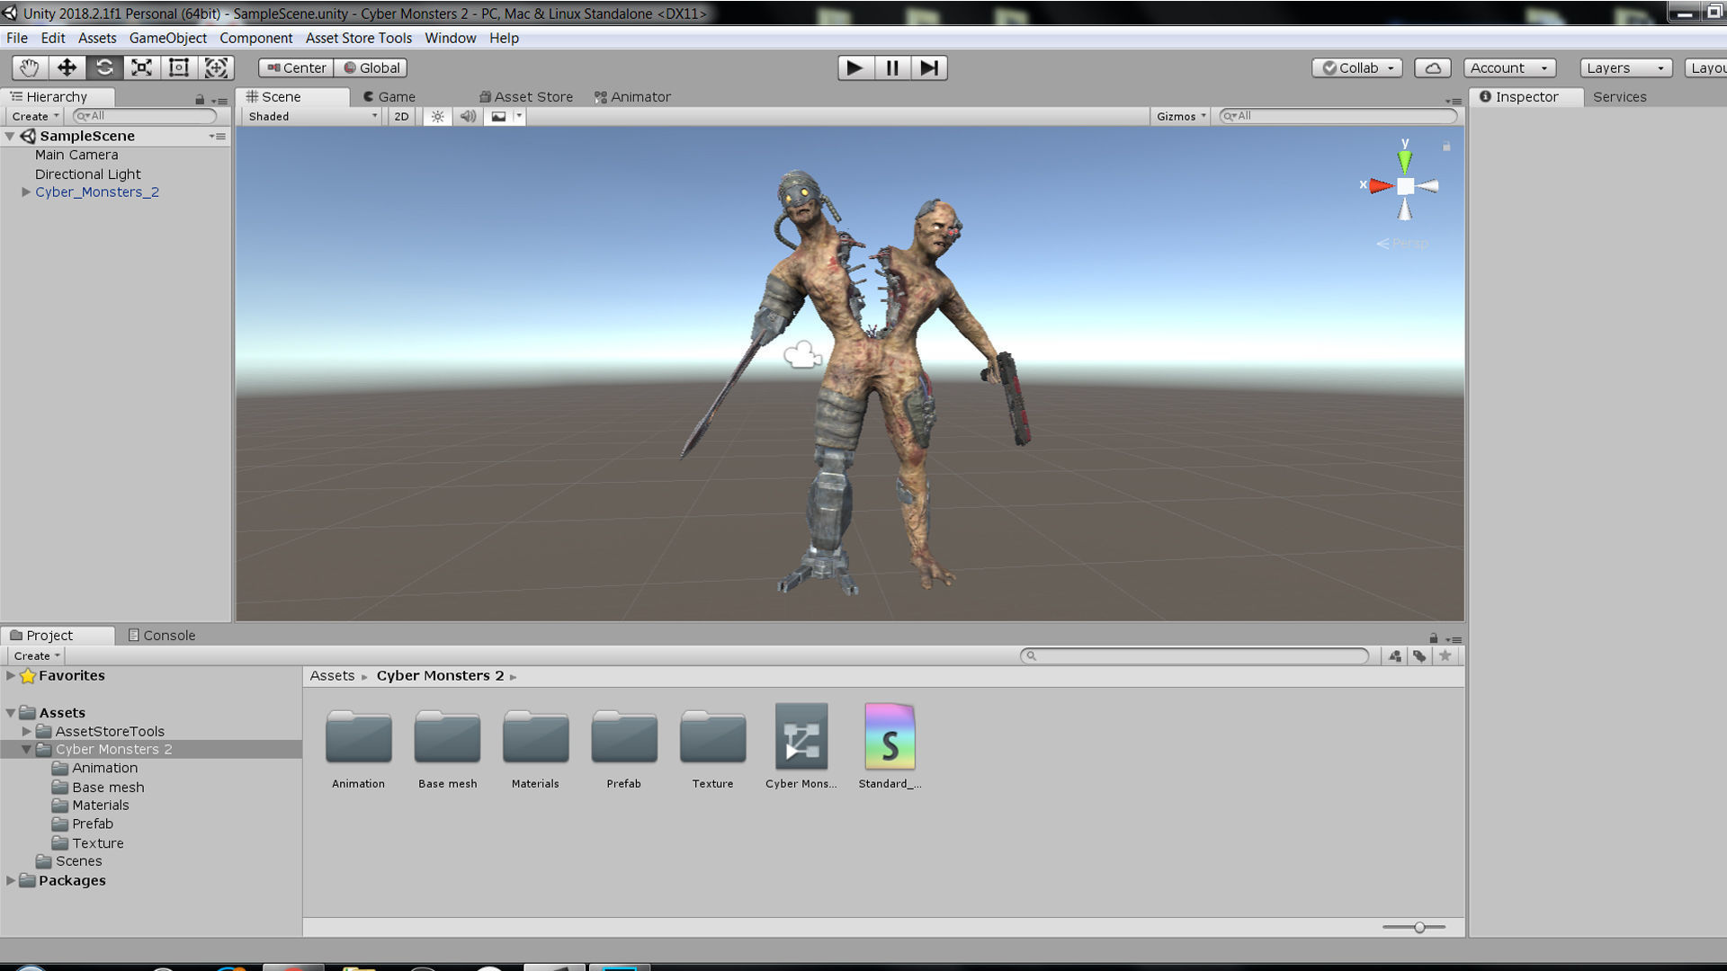Click the green Y axis gizmo cone
This screenshot has width=1727, height=971.
tap(1404, 160)
